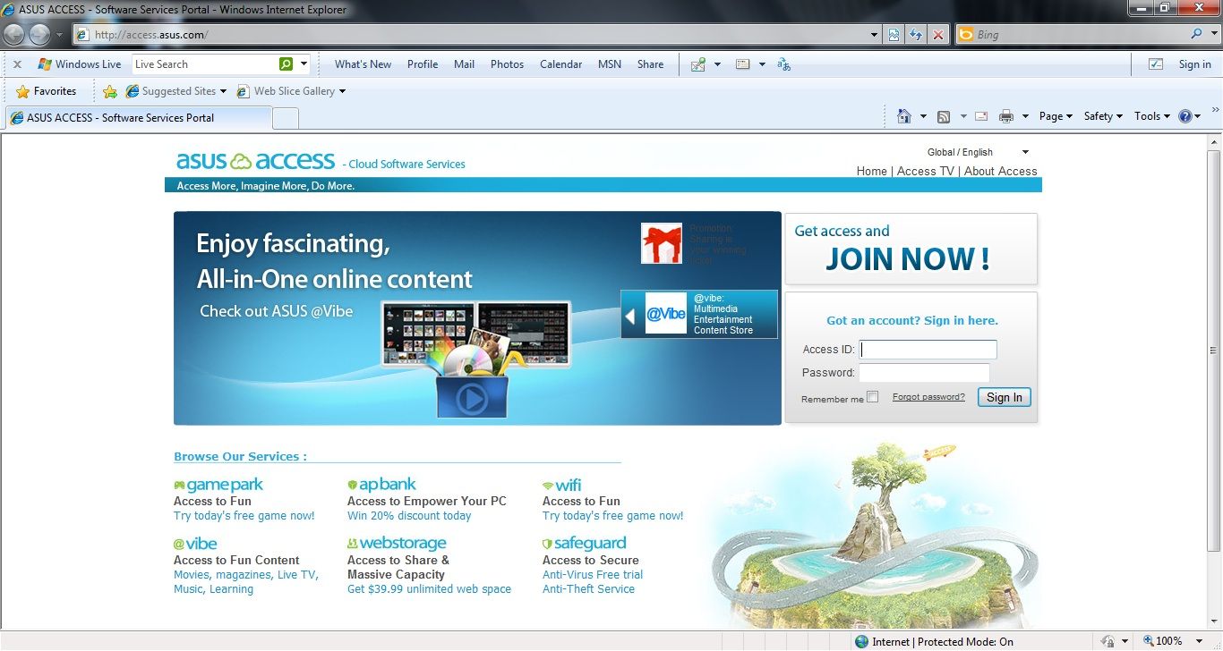Click the Refresh page icon

(916, 35)
